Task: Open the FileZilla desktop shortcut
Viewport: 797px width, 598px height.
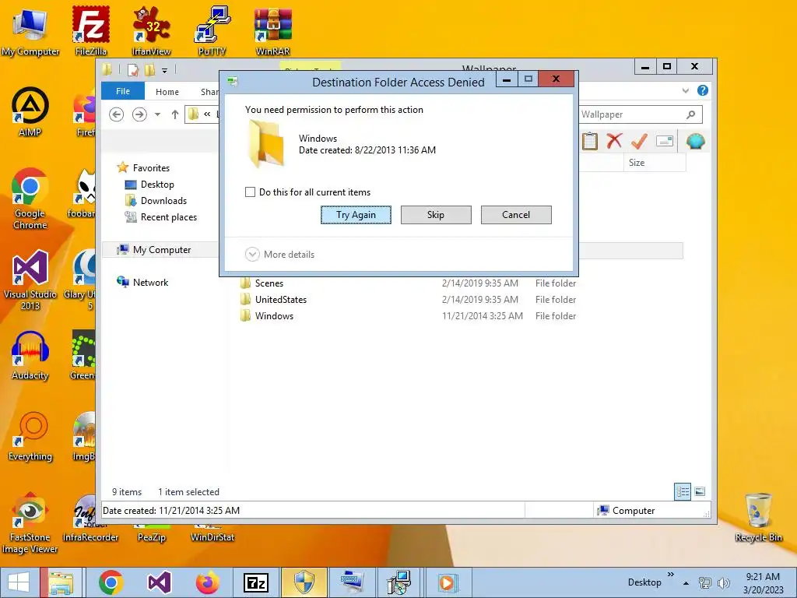Action: click(91, 31)
